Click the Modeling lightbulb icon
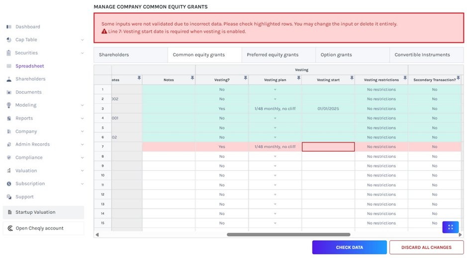Viewport: 467px width, 258px height. pos(9,105)
